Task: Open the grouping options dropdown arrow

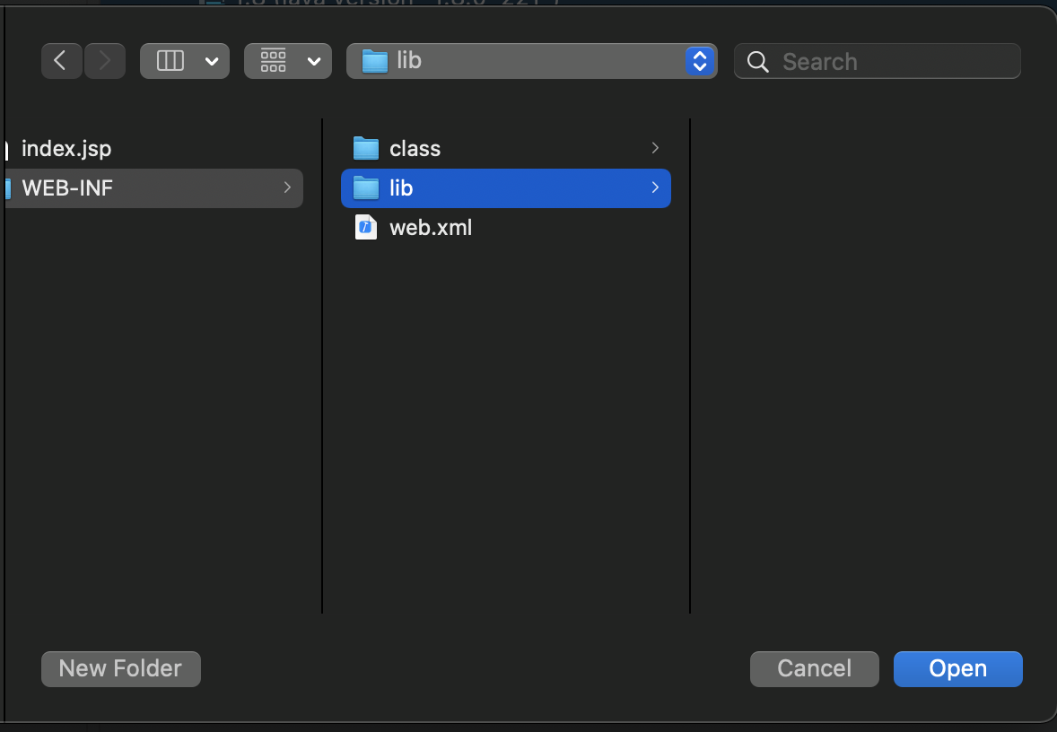Action: pos(313,61)
